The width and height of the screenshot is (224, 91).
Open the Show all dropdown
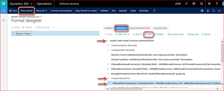(42, 11)
